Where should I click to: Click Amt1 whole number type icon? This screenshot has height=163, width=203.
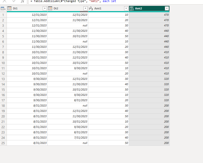click(x=91, y=9)
